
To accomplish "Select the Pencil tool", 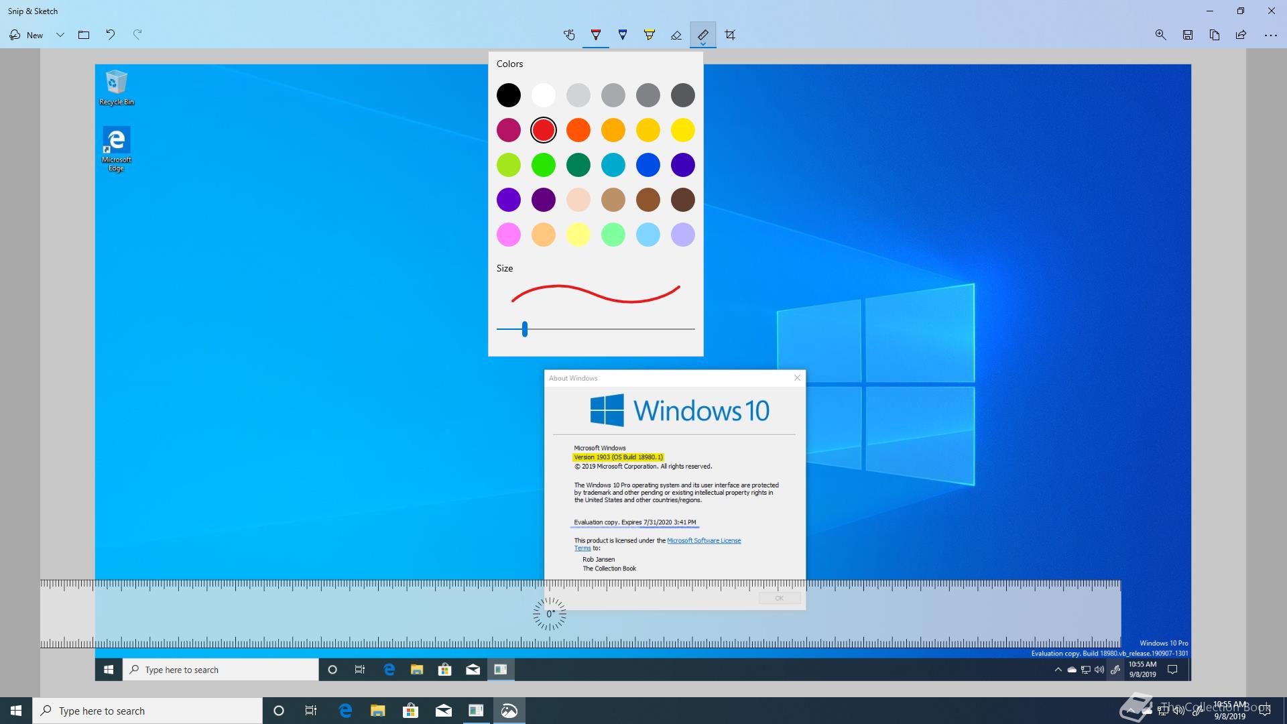I will tap(623, 35).
